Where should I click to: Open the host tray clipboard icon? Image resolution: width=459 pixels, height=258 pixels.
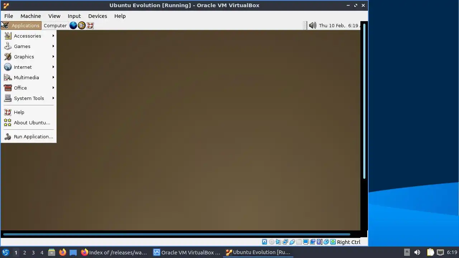[430, 252]
